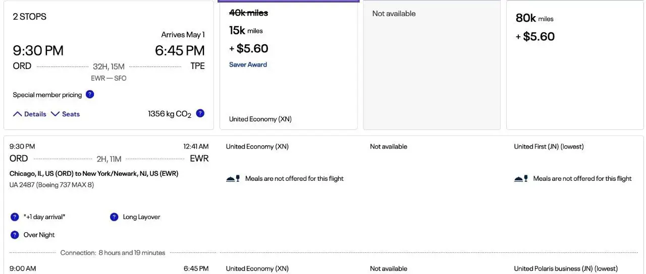Click the UA 2487 Boeing 737 MAX 8 text
Viewport: 646px width, 274px height.
click(51, 185)
